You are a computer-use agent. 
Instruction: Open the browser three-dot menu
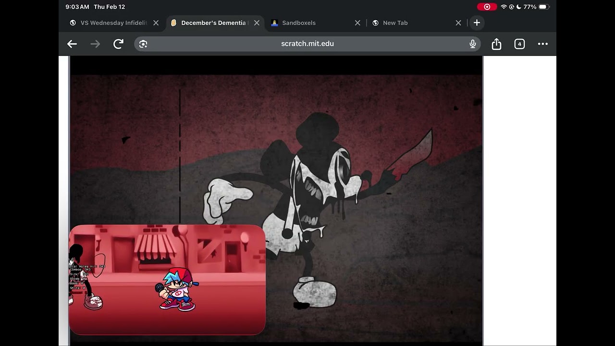click(x=543, y=44)
